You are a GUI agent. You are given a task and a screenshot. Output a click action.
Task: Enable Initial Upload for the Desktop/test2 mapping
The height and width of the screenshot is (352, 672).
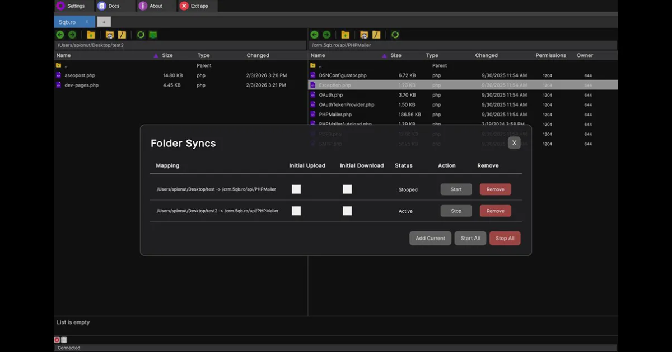[x=296, y=211]
